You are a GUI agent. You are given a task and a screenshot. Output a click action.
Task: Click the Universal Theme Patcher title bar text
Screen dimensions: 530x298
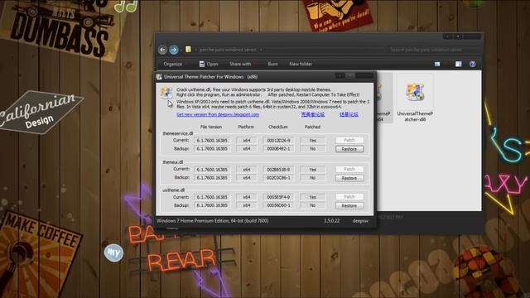pos(210,77)
